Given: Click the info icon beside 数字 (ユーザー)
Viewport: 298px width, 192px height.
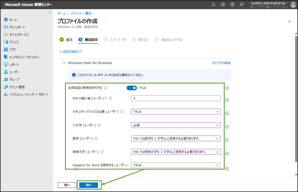Looking at the screenshot, I should (x=96, y=138).
